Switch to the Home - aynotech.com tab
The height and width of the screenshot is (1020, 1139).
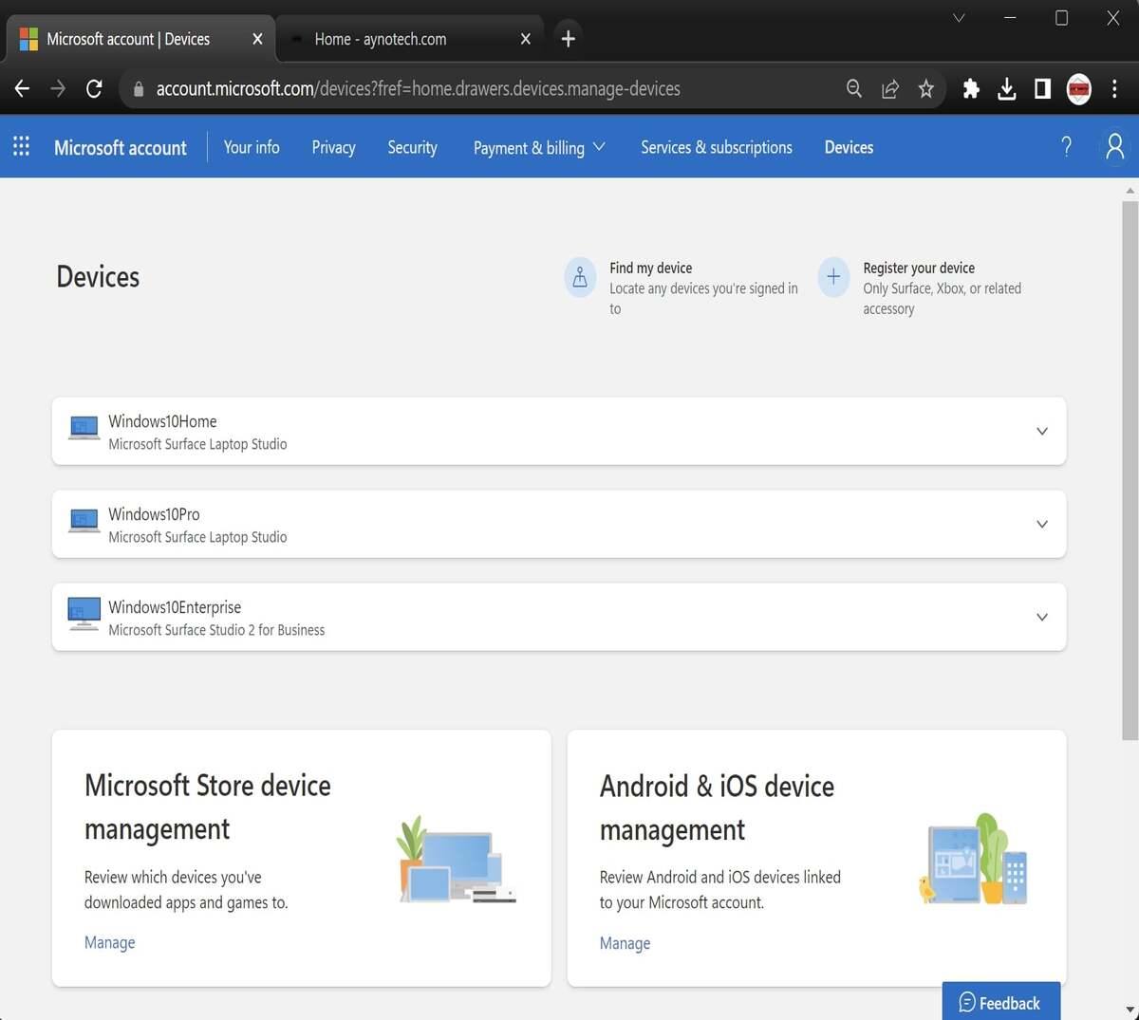pyautogui.click(x=409, y=39)
